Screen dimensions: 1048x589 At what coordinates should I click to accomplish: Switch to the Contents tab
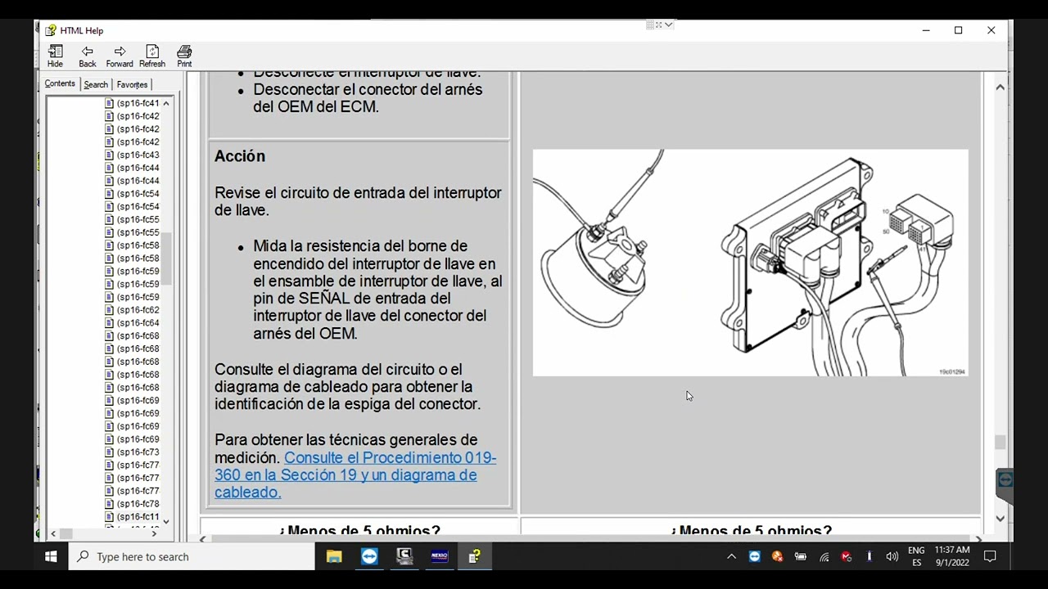tap(60, 83)
